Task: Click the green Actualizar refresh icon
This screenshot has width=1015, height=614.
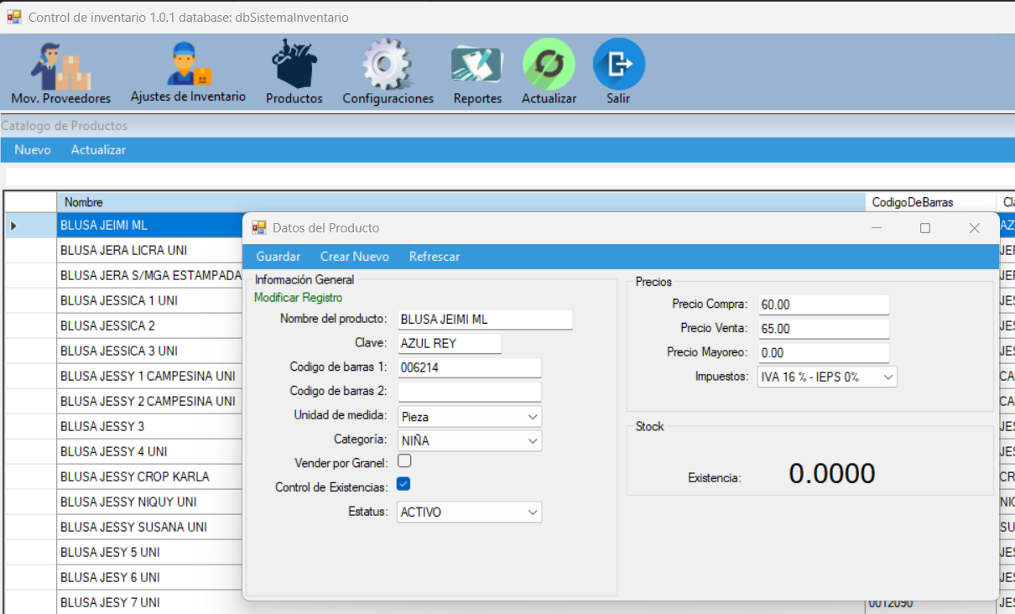Action: (x=549, y=65)
